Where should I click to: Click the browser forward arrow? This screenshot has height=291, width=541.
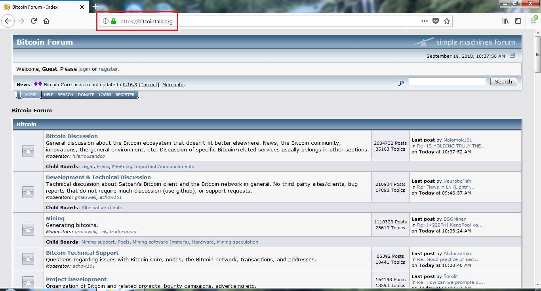[x=21, y=21]
